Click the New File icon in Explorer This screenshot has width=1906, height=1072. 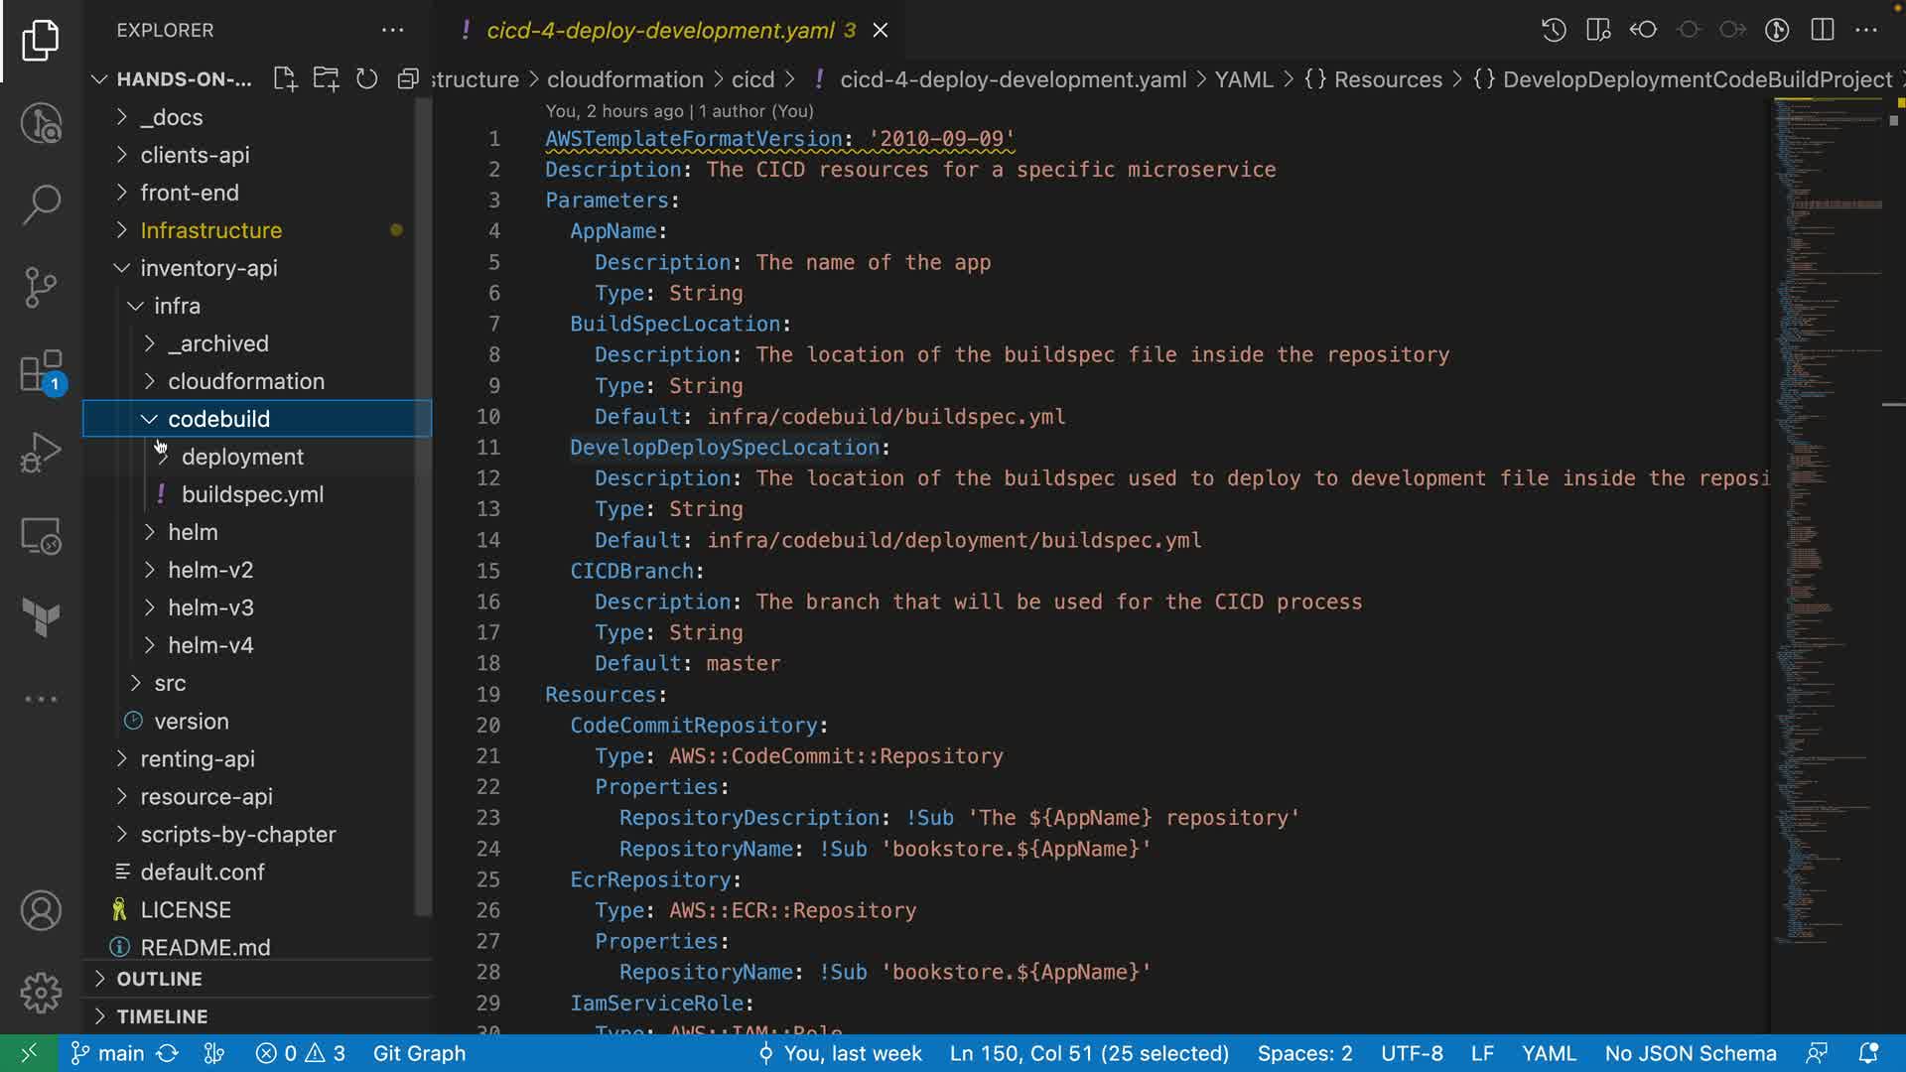coord(285,79)
